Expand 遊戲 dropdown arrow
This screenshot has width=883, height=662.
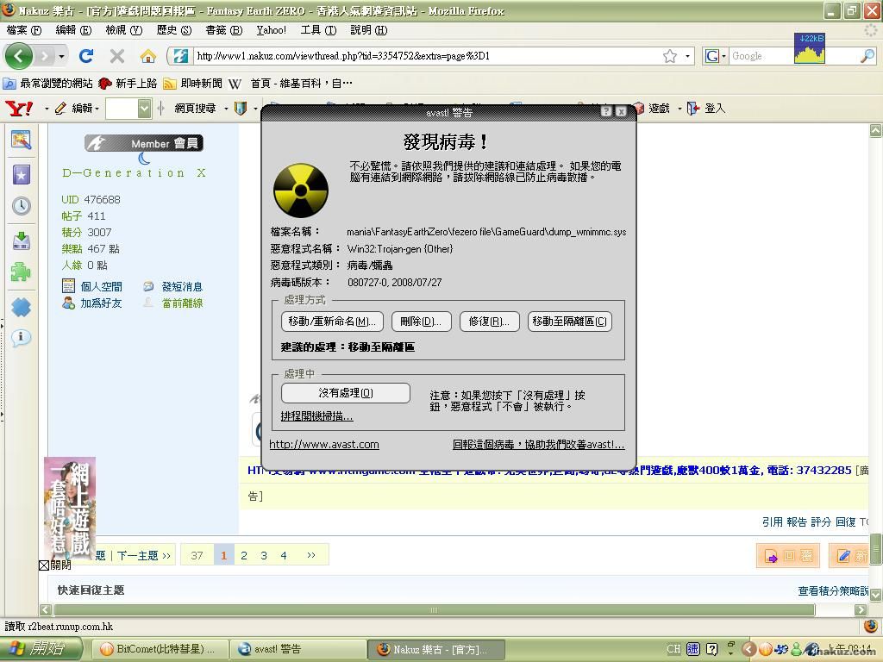point(679,108)
